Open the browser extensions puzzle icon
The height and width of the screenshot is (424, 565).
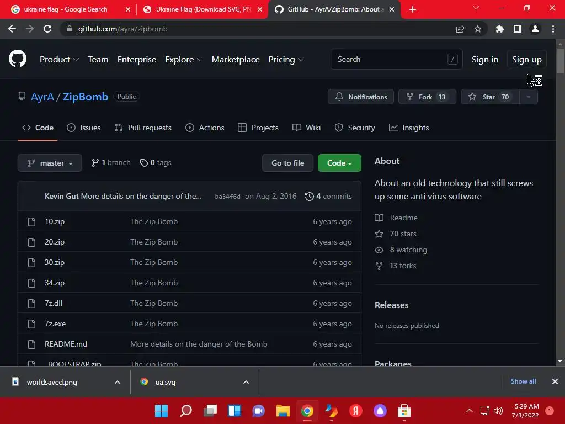click(x=500, y=29)
